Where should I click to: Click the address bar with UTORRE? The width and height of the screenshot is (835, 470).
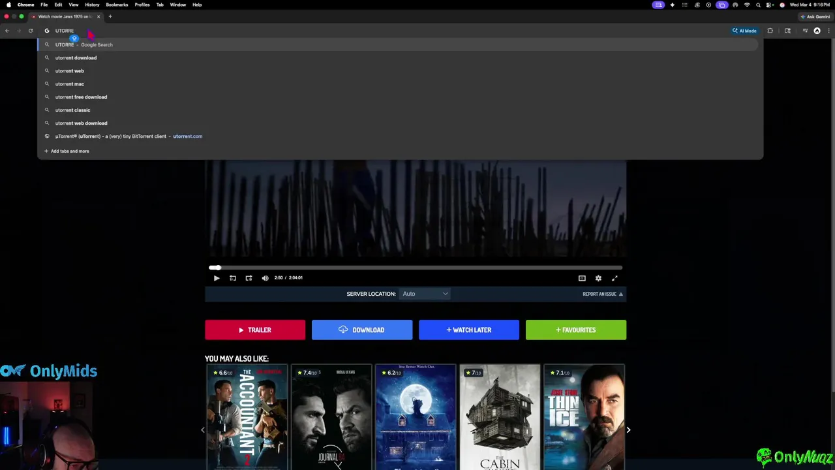point(385,31)
